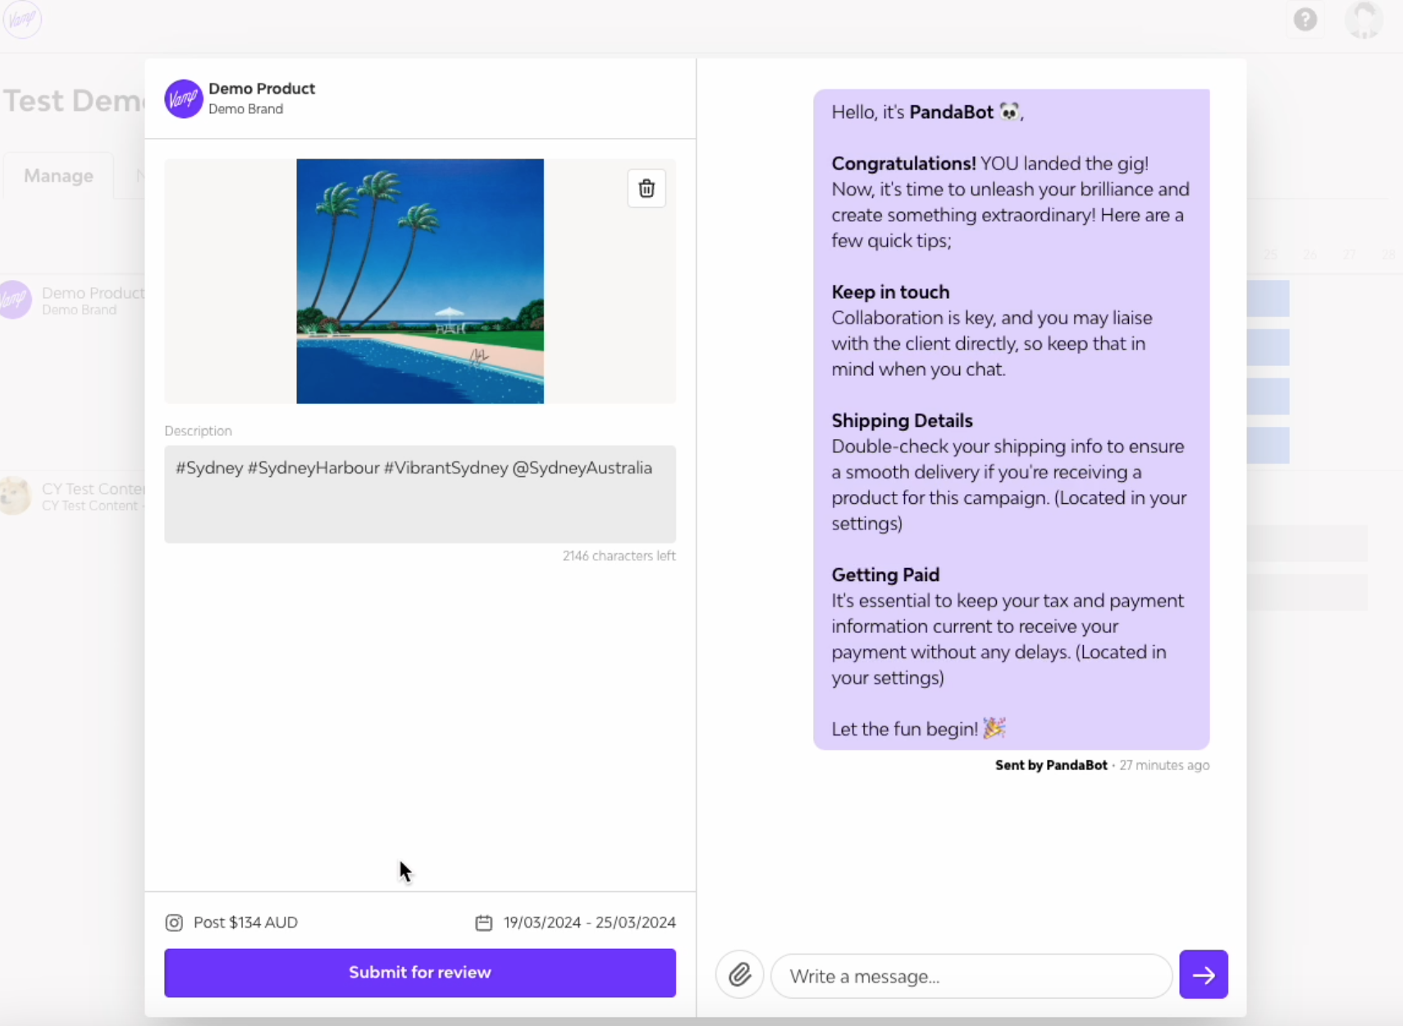Click the 27 minutes ago timestamp

click(1164, 765)
